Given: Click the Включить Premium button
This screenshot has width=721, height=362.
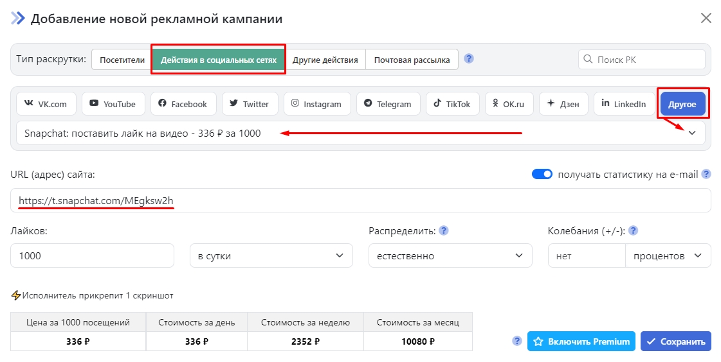Looking at the screenshot, I should tap(581, 341).
